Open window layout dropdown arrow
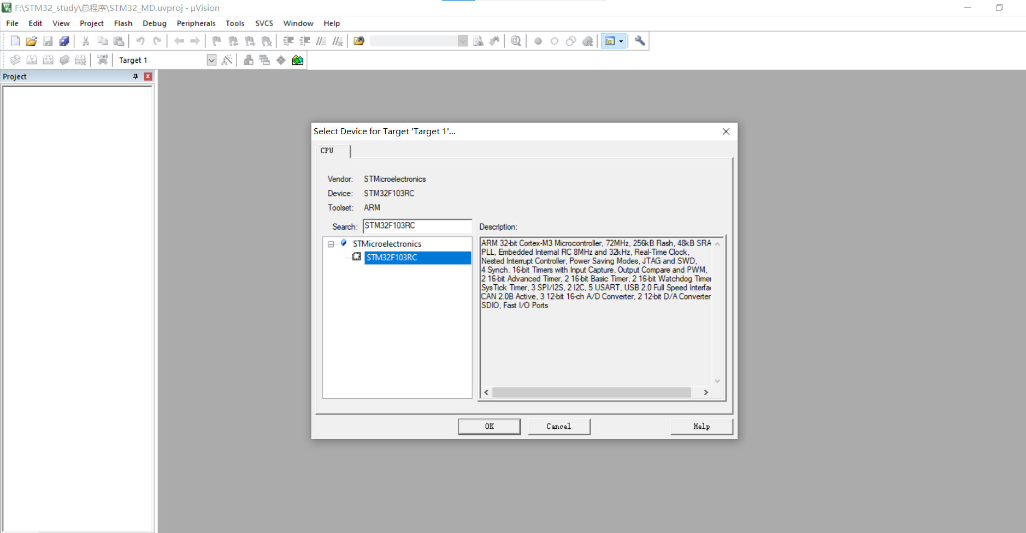The image size is (1026, 533). (x=621, y=41)
